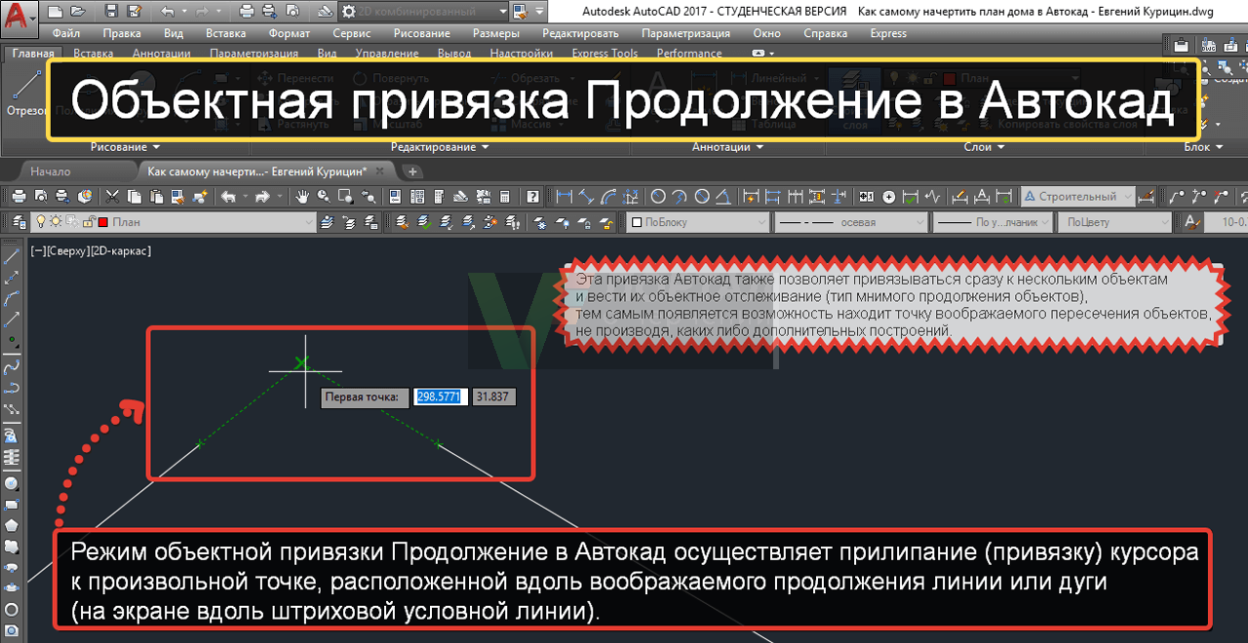This screenshot has width=1248, height=643.
Task: Open the AutoCAD application menu button
Action: click(19, 19)
